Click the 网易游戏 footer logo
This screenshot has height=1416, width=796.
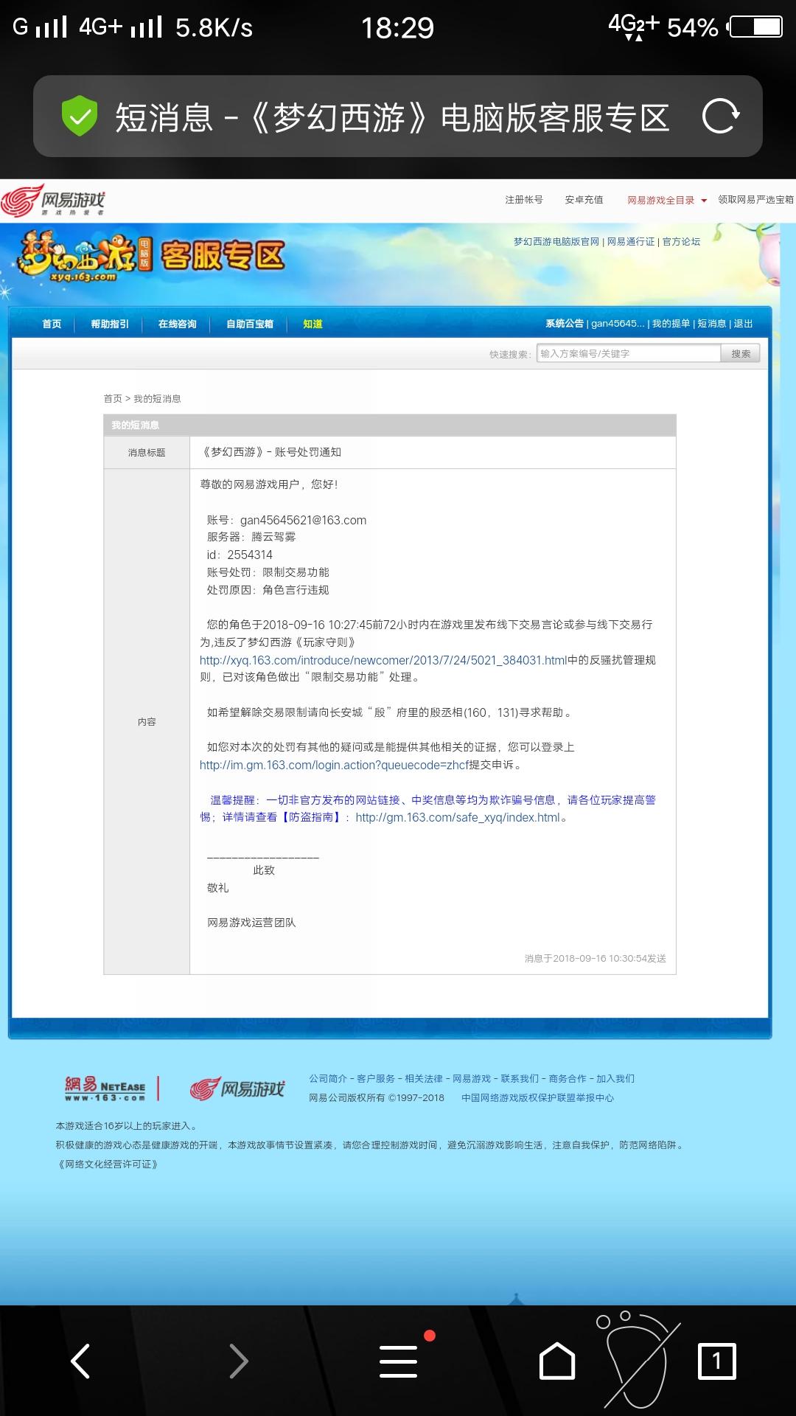(237, 1089)
